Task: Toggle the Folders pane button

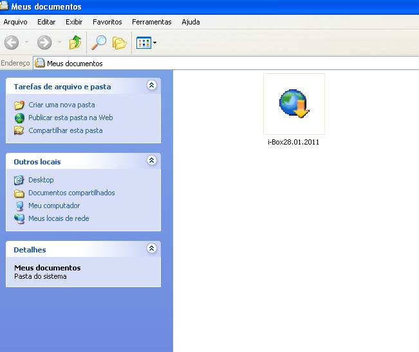Action: click(119, 43)
